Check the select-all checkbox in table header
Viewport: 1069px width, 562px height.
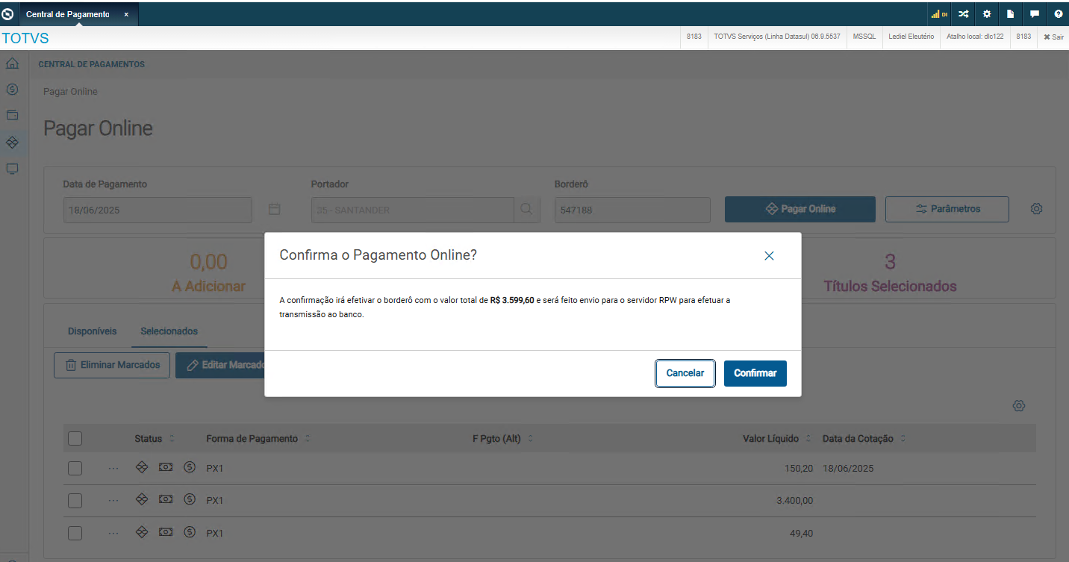(x=75, y=439)
